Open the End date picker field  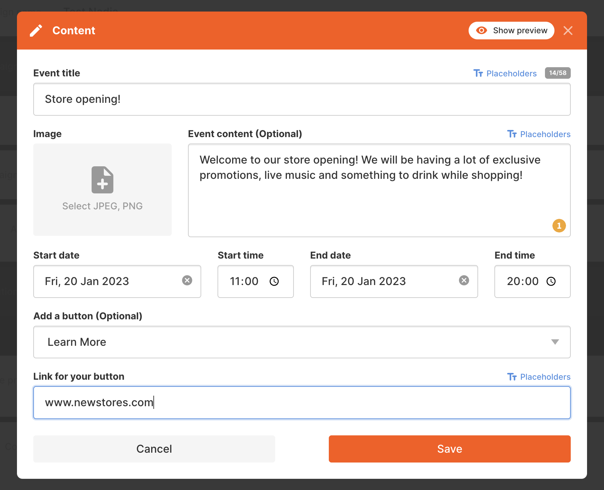394,281
